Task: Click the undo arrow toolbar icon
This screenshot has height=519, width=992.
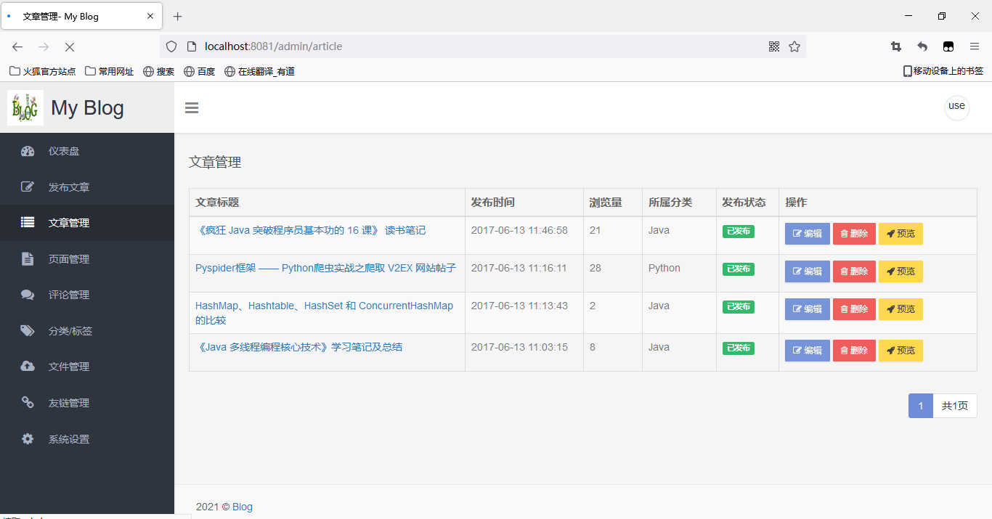Action: pyautogui.click(x=922, y=46)
